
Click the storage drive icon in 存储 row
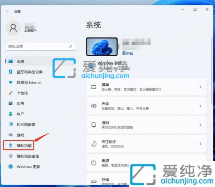coord(94,182)
